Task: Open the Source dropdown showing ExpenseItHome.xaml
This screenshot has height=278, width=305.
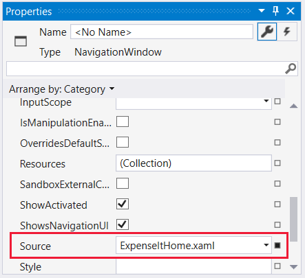Action: coord(193,245)
